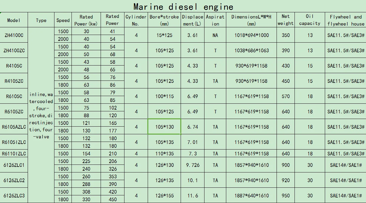Viewport: 366px width, 203px height.
Task: Select the 1018*694*1000 dimensions cell
Action: [x=251, y=35]
